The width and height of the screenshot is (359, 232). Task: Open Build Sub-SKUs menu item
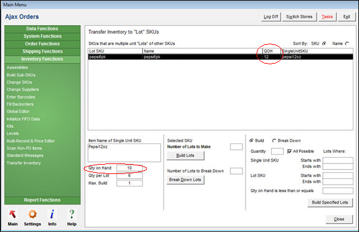coord(21,75)
